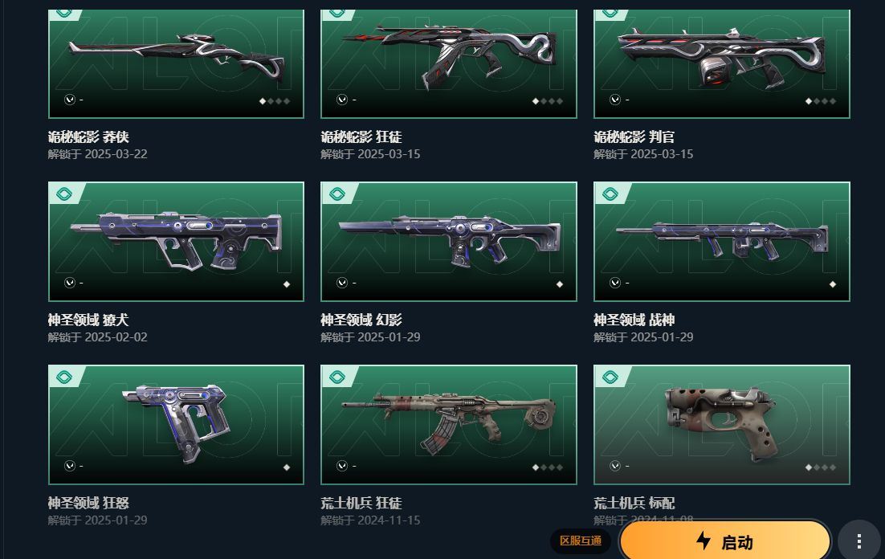Click the 区服互通 badge
Screen dimensions: 885x559
coord(580,541)
